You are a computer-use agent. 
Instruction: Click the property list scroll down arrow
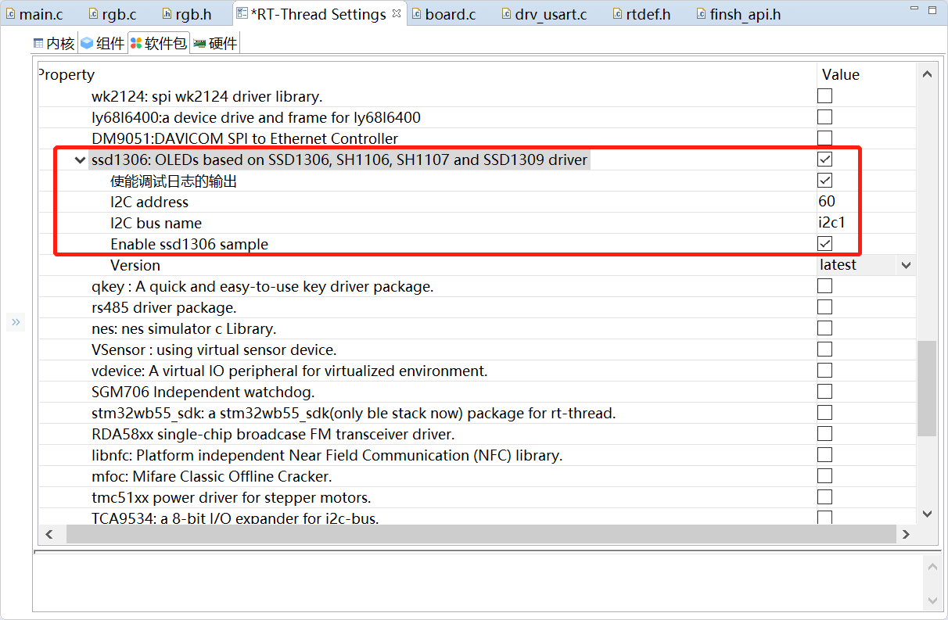pos(927,514)
